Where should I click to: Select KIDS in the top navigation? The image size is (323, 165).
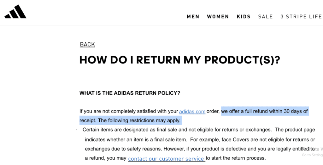point(244,17)
